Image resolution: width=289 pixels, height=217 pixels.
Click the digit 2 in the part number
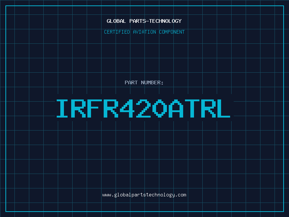click(143, 108)
